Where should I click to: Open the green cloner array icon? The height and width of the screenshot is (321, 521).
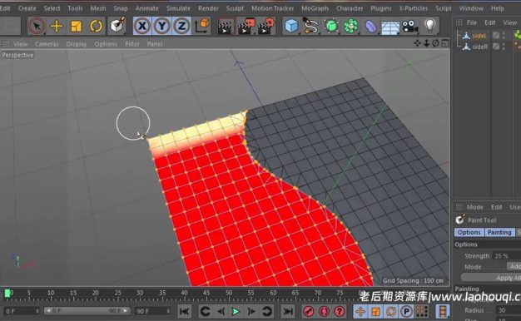pos(351,26)
